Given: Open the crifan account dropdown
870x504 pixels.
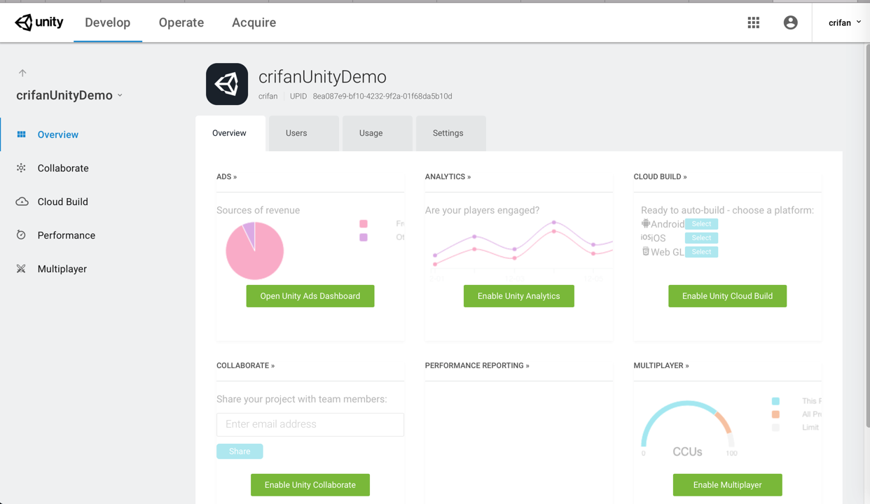Looking at the screenshot, I should 844,22.
